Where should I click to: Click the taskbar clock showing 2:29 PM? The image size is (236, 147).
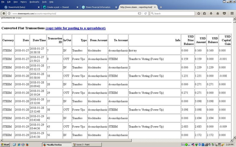coord(230,145)
